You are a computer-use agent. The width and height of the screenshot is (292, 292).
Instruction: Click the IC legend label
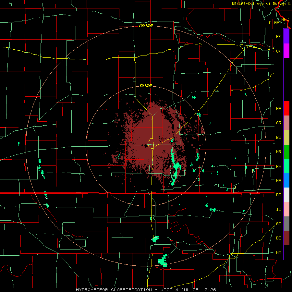point(278,210)
